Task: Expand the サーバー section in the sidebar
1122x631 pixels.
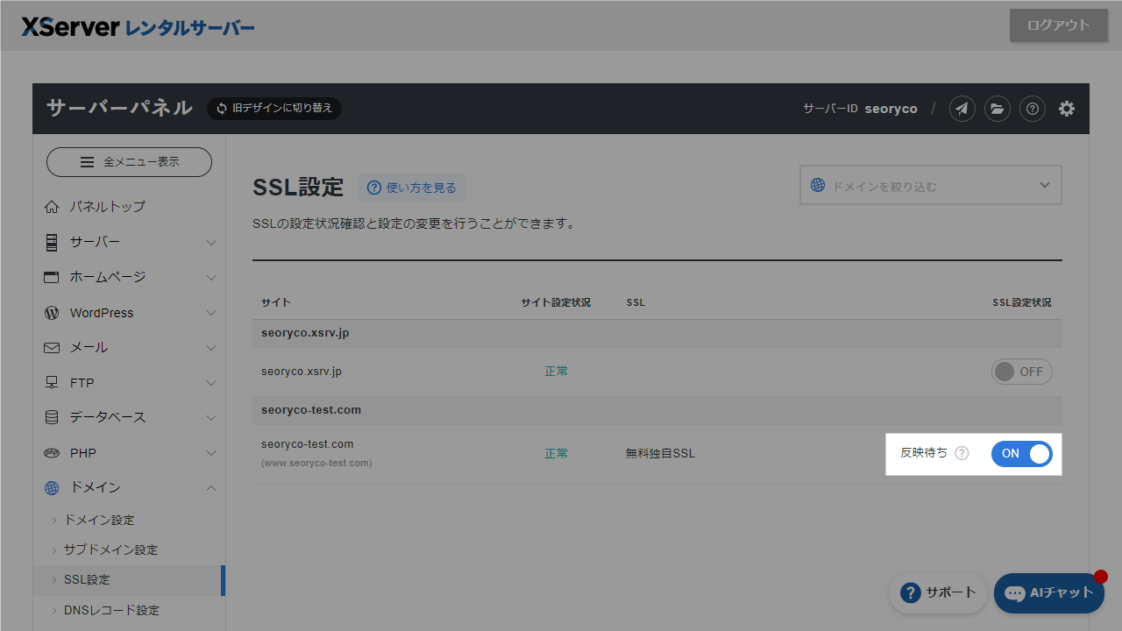Action: click(x=210, y=242)
